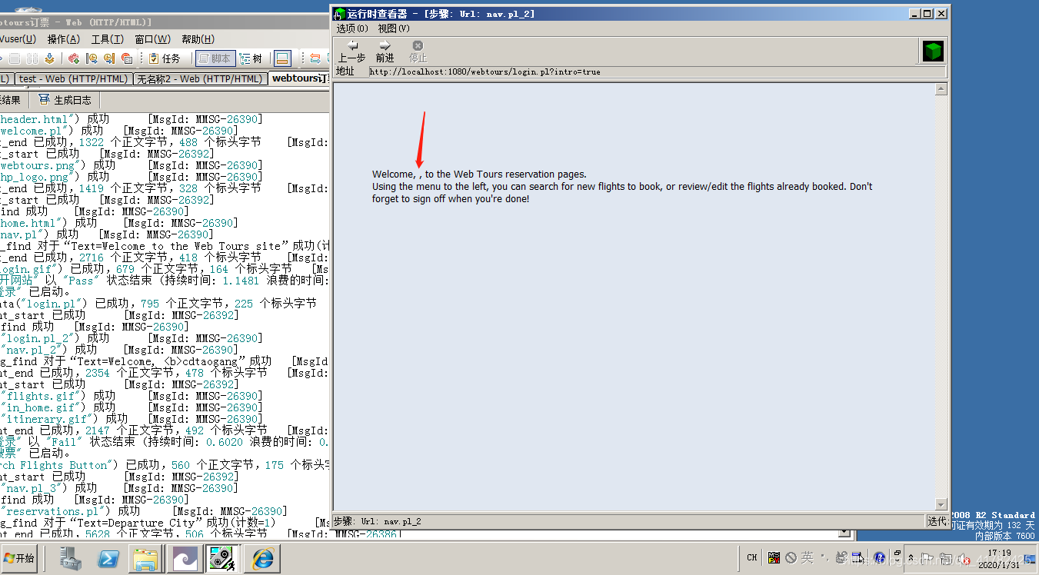
Task: Switch to webtours订票 script tab
Action: tap(299, 78)
